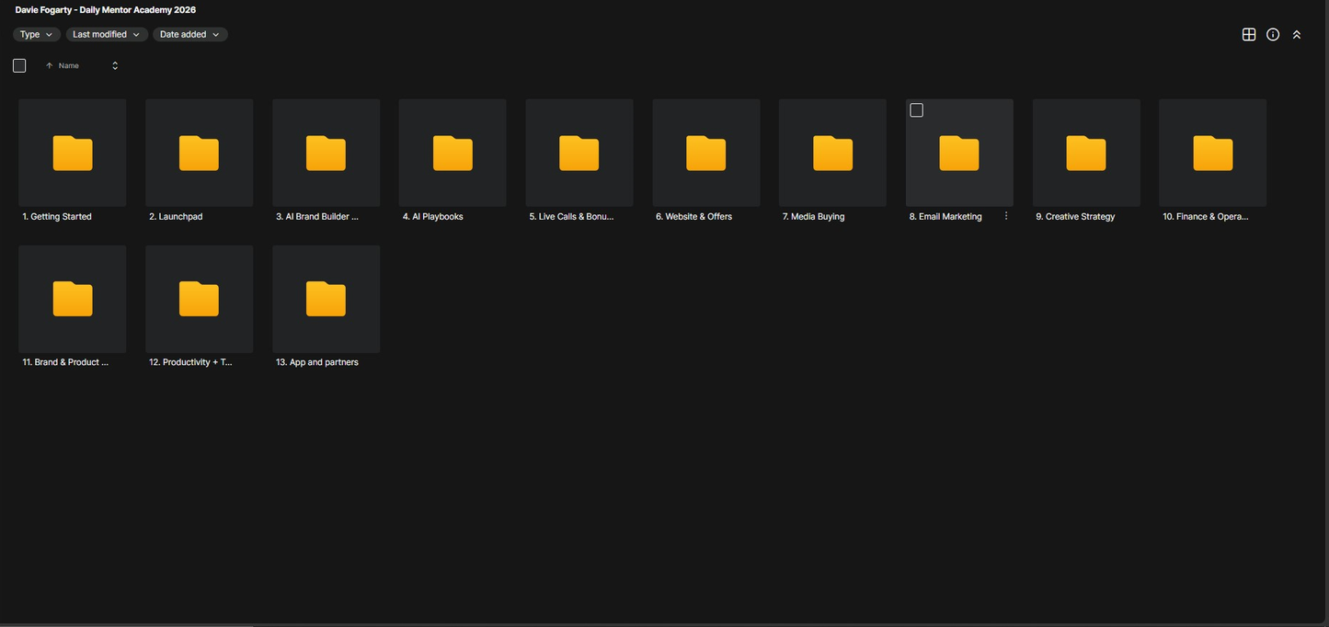Show folder info details icon
The height and width of the screenshot is (627, 1329).
[1273, 34]
